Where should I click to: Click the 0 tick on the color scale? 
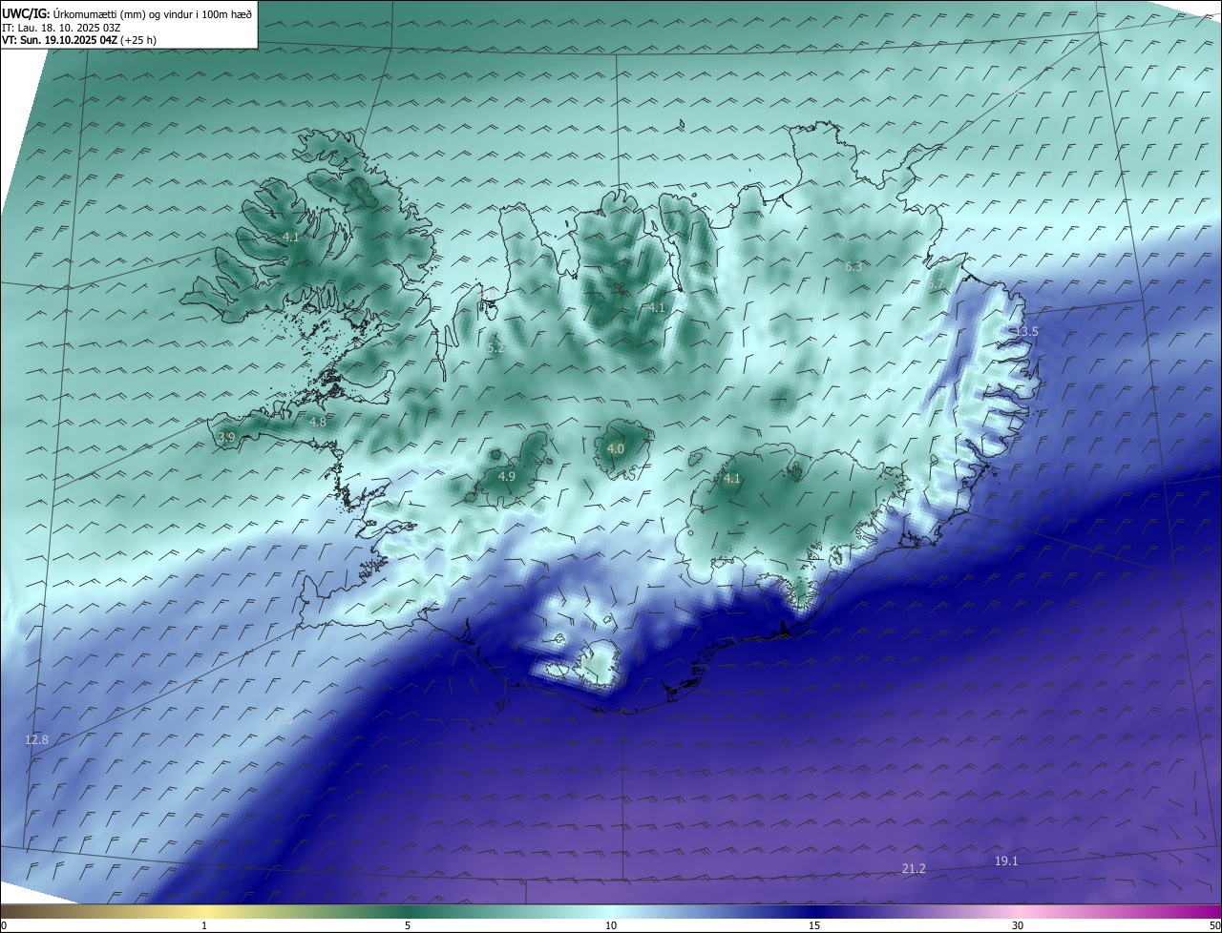pyautogui.click(x=4, y=925)
